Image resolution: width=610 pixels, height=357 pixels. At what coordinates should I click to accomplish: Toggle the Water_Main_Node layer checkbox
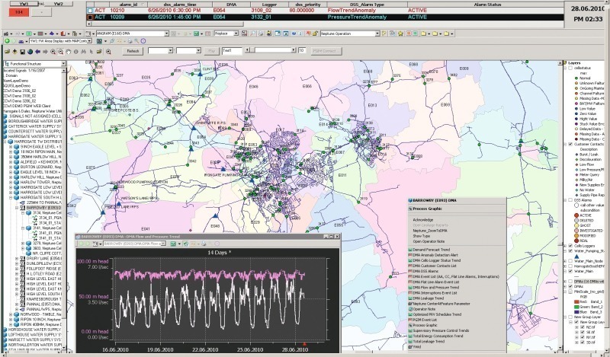click(x=570, y=261)
